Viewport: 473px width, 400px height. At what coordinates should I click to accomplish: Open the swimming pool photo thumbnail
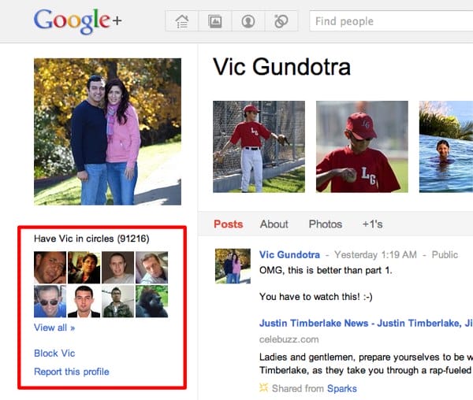coord(445,146)
